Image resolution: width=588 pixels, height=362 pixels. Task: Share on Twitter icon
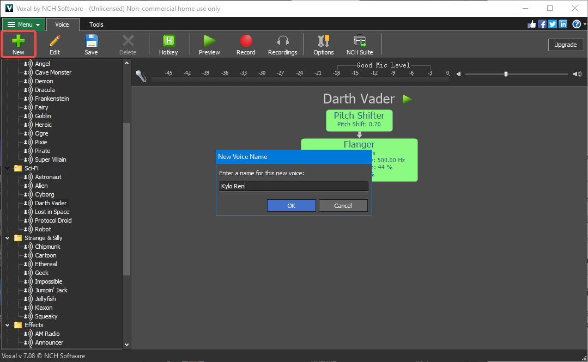(553, 24)
